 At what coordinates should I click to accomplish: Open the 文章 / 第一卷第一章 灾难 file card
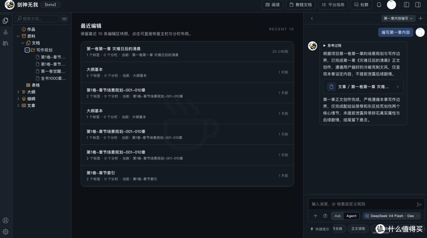point(363,87)
